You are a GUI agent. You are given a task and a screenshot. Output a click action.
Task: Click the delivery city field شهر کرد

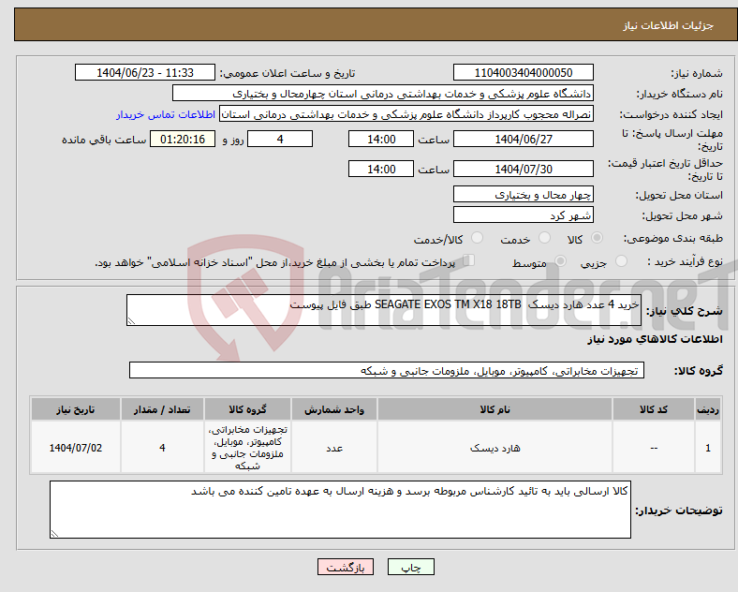[524, 215]
